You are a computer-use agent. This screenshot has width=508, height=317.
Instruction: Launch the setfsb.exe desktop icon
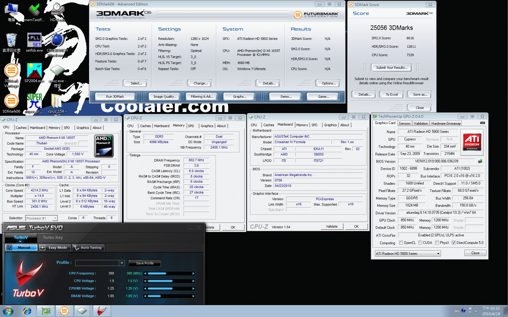[x=34, y=42]
